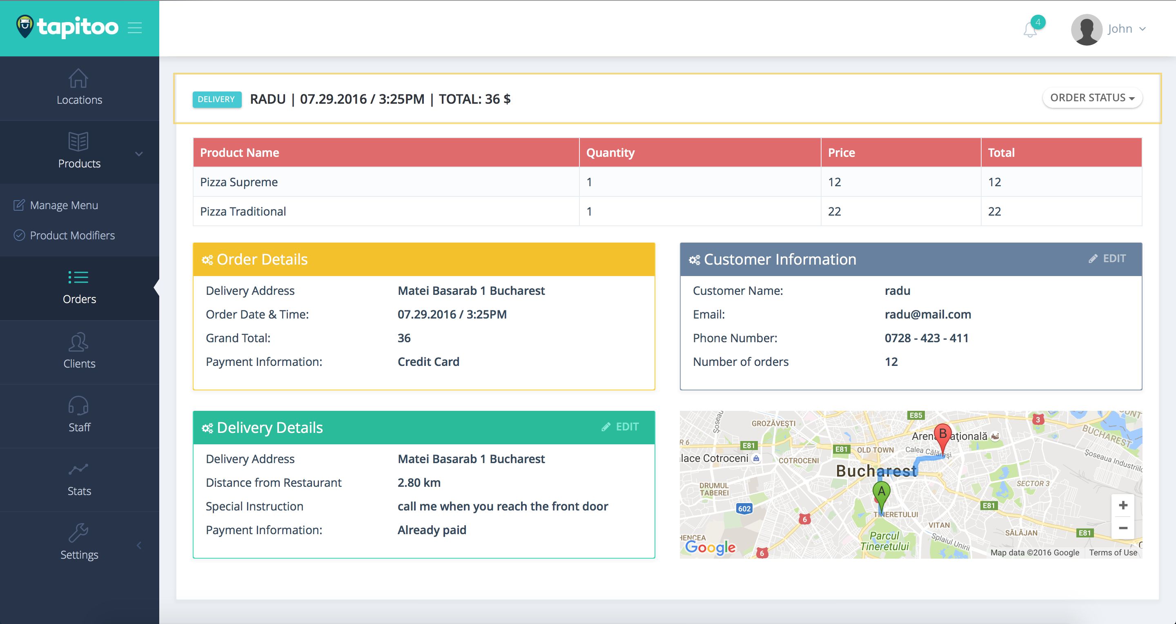This screenshot has height=624, width=1176.
Task: Click the notification bell icon
Action: tap(1030, 30)
